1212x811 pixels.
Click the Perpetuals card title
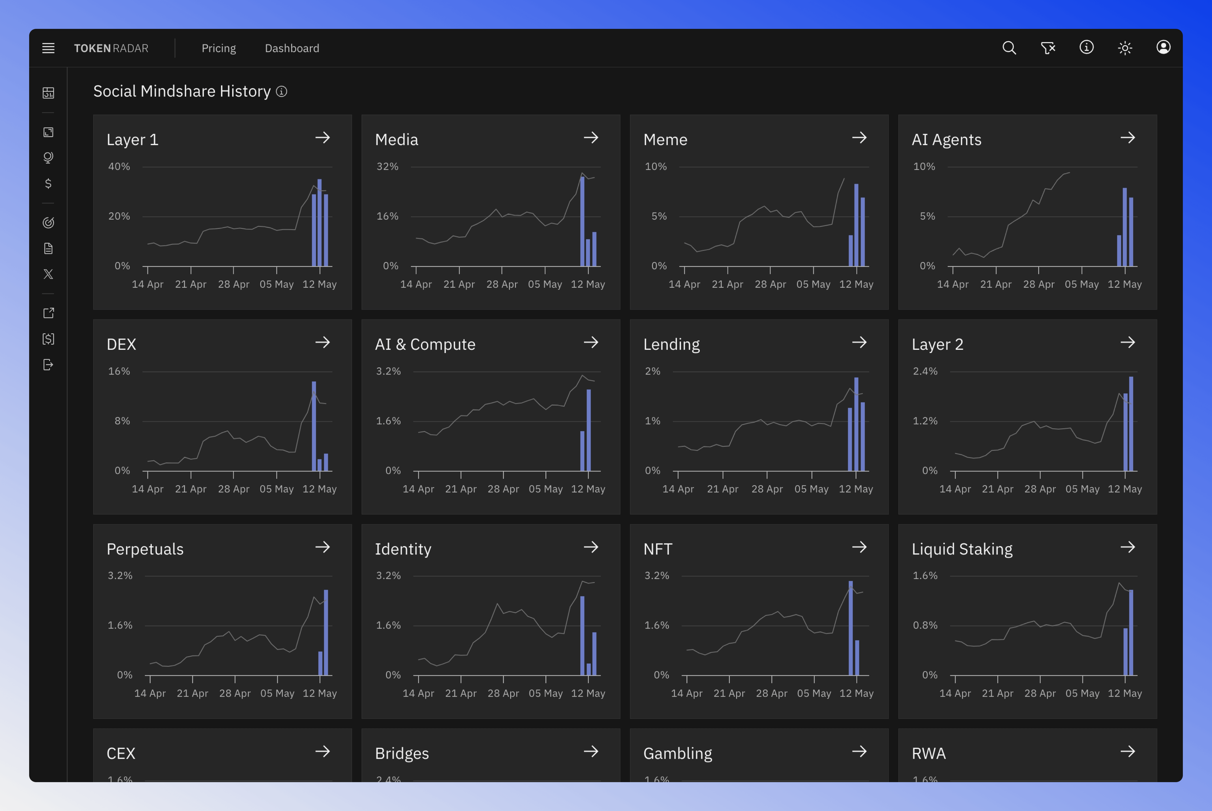click(145, 549)
